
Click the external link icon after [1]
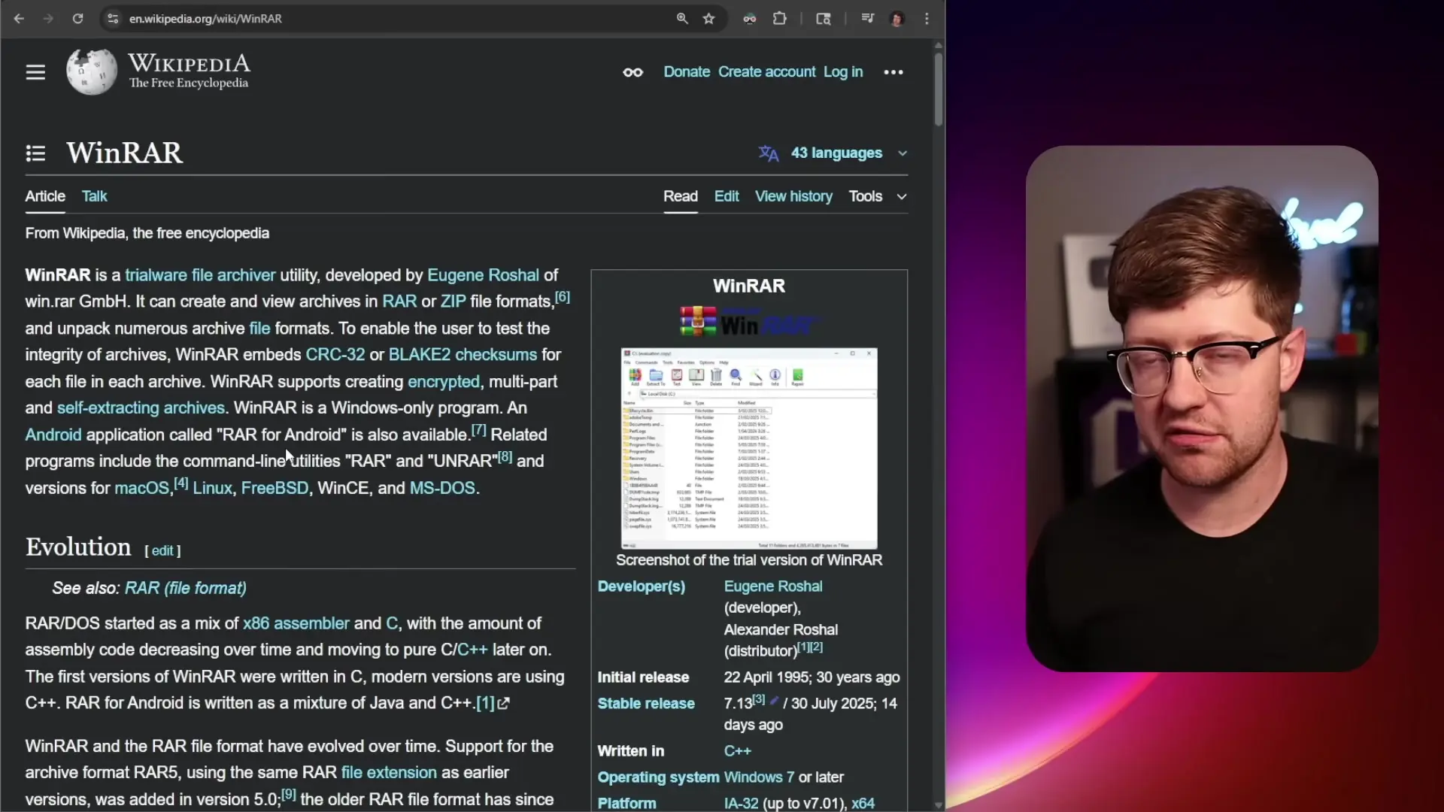coord(503,704)
